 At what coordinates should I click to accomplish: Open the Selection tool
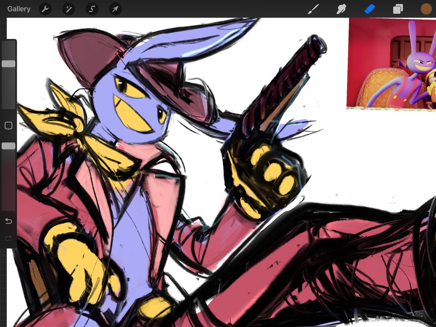pyautogui.click(x=92, y=9)
